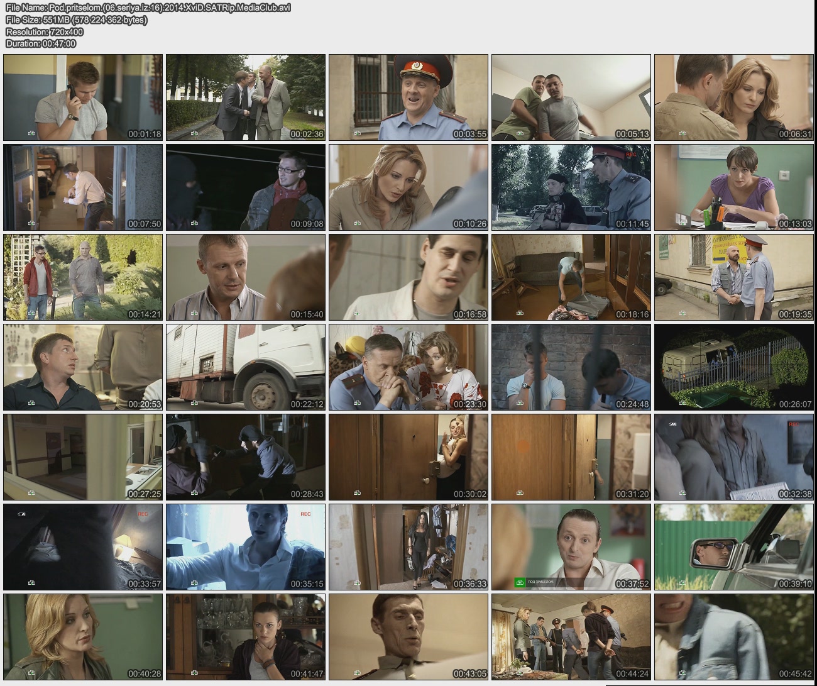Select the thumbnail timestamped 00:13:03
This screenshot has height=686, width=817.
click(x=734, y=187)
